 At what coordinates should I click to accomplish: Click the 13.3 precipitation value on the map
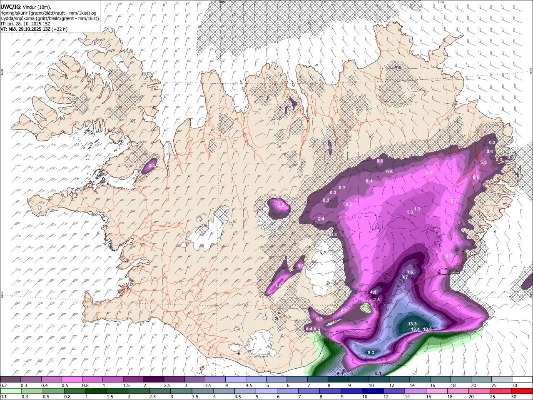(x=412, y=324)
